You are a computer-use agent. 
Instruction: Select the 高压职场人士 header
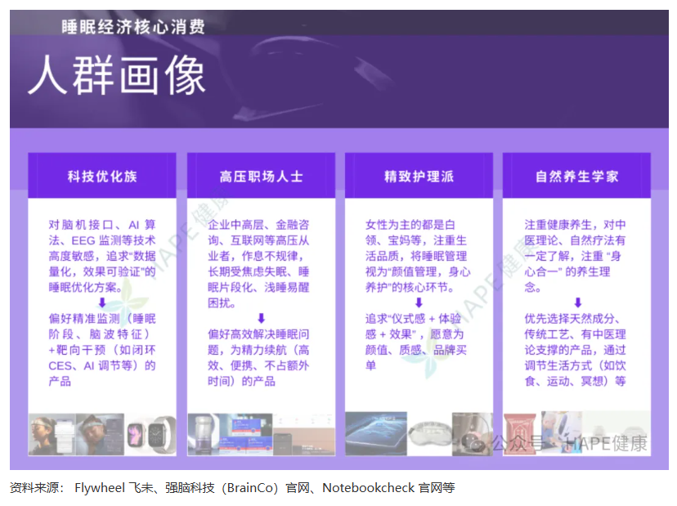pos(261,176)
